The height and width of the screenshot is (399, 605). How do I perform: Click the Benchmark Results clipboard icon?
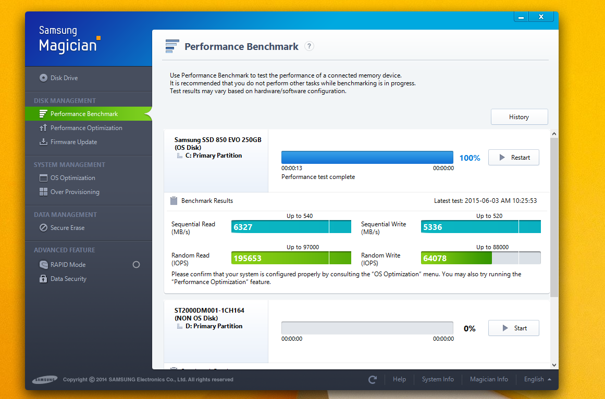point(174,201)
